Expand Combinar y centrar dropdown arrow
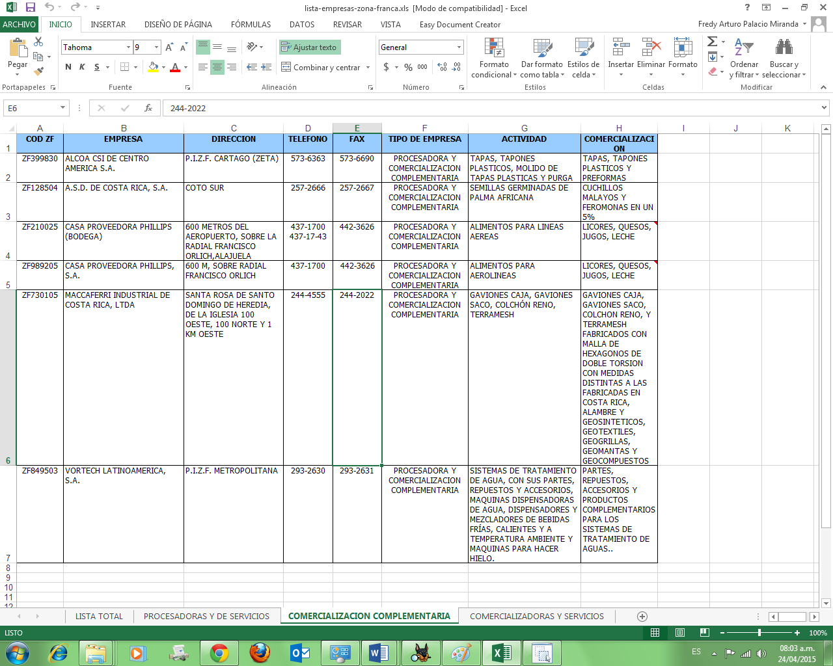The width and height of the screenshot is (833, 666). coord(368,68)
